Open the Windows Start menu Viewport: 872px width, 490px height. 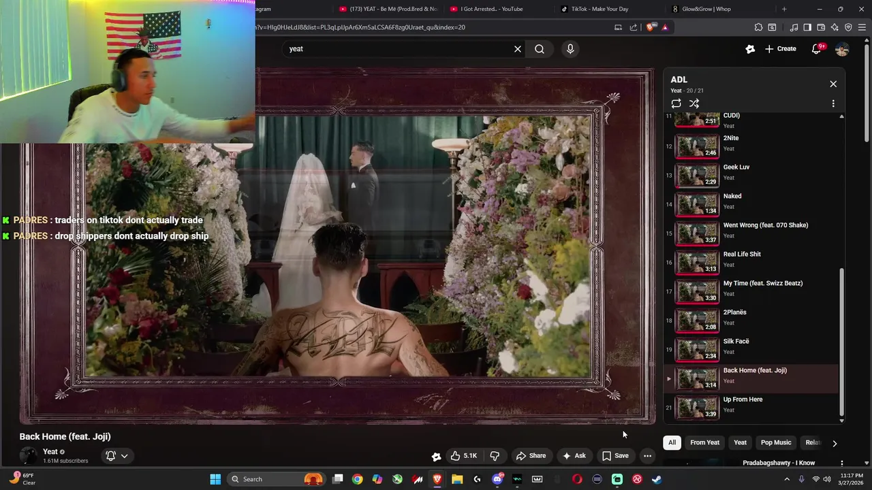pyautogui.click(x=215, y=479)
